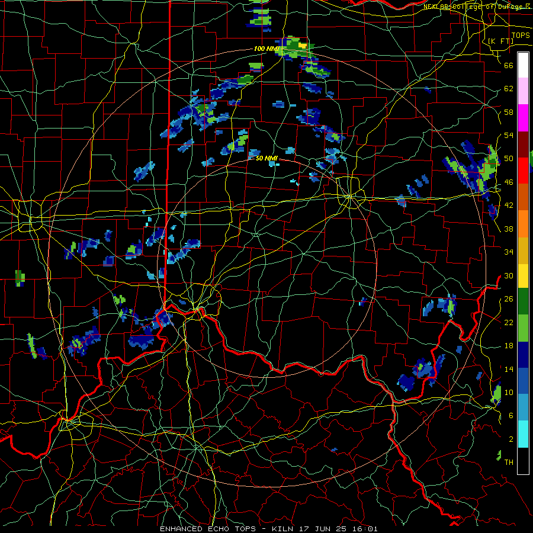Click the "100 NMI" range ring label

pos(266,49)
